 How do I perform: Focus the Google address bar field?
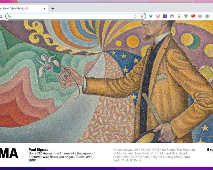(x=76, y=16)
